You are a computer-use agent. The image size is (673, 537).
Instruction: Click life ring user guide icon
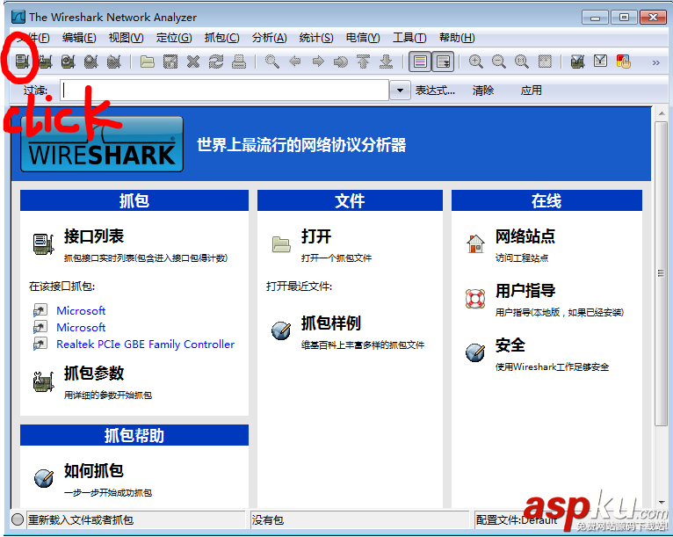click(x=475, y=299)
